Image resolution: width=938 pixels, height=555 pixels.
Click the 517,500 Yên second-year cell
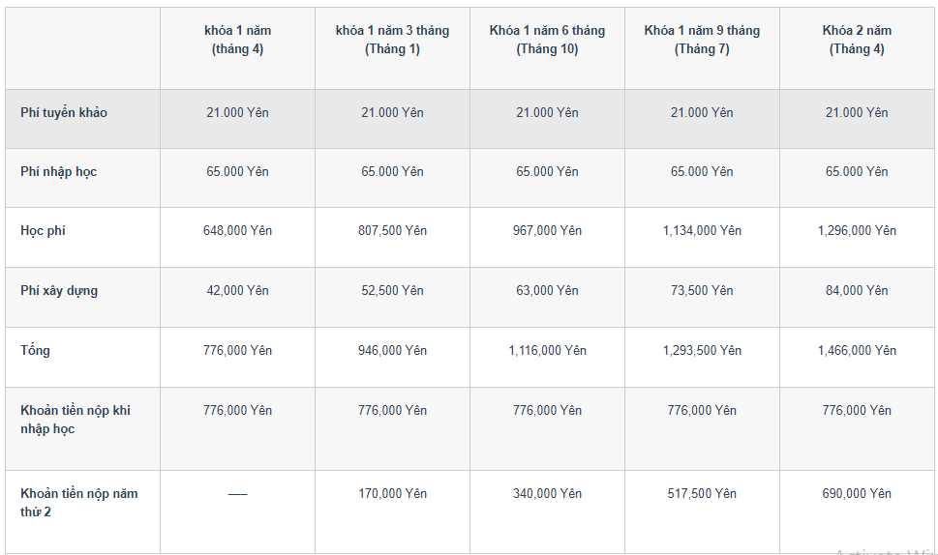(702, 494)
